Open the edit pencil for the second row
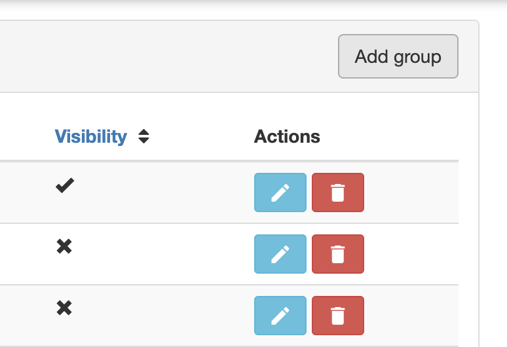The height and width of the screenshot is (347, 507). [x=280, y=254]
